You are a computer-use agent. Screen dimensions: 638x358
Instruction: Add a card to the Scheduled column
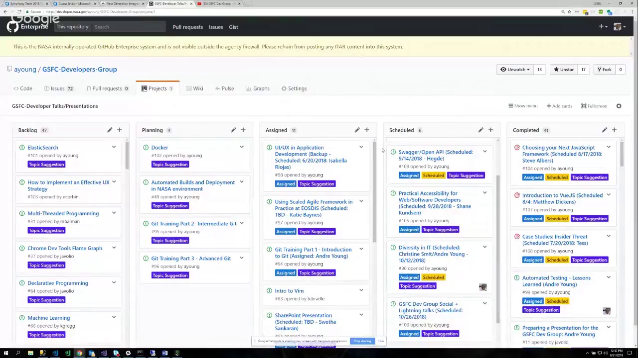point(490,130)
